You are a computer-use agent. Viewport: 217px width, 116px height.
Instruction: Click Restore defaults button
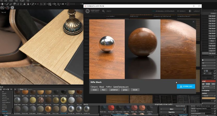click(180, 106)
